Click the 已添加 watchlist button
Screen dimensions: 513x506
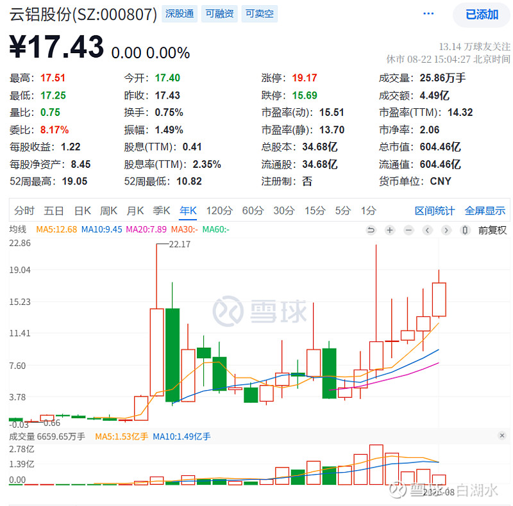click(x=482, y=15)
